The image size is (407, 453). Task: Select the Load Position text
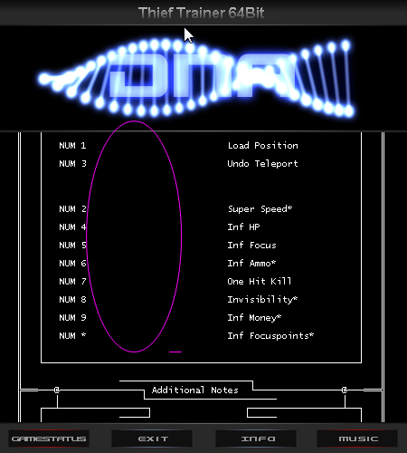(263, 146)
